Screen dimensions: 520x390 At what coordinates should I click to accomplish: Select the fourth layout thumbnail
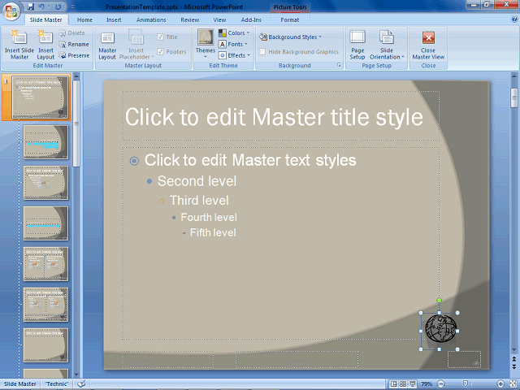click(x=45, y=223)
